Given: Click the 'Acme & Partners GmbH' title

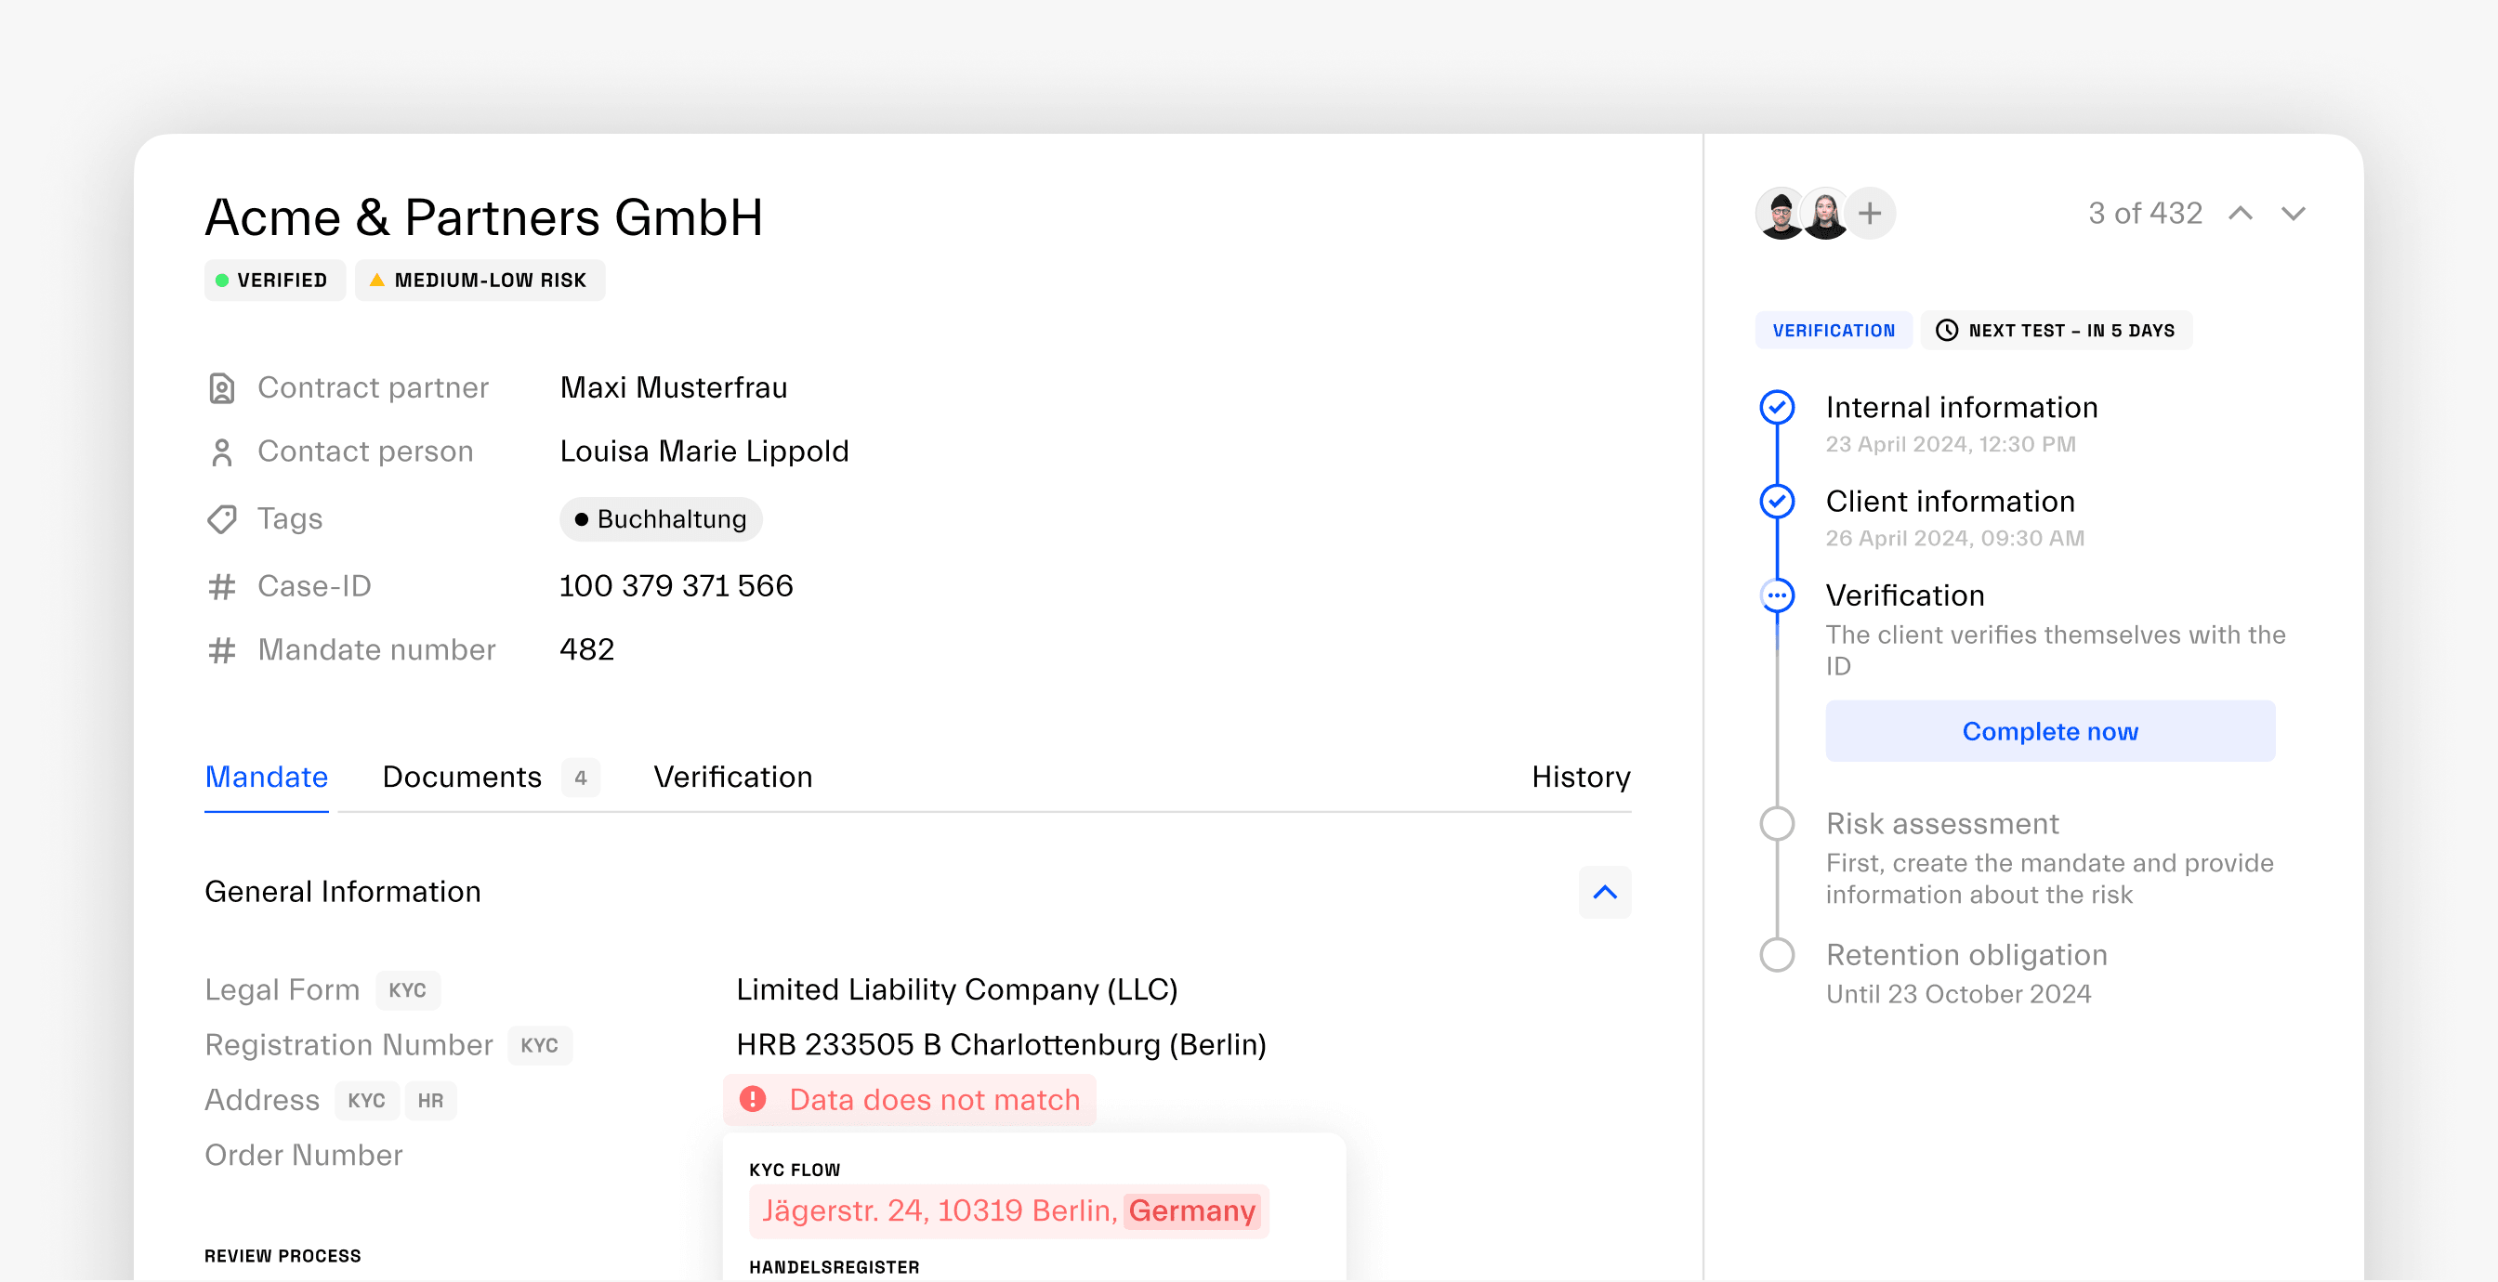Looking at the screenshot, I should pyautogui.click(x=484, y=216).
